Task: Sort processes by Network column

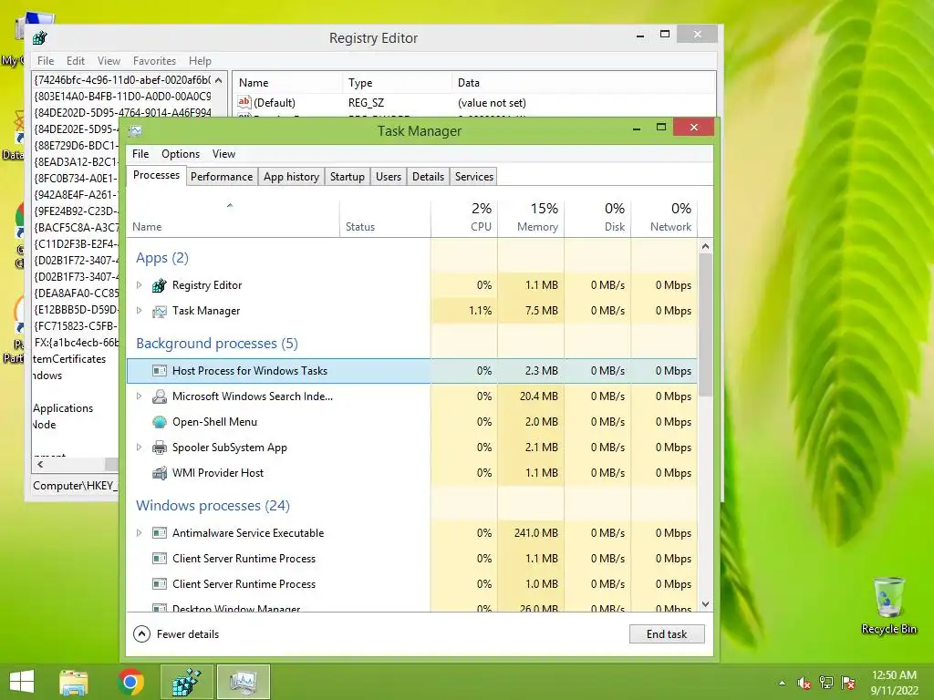Action: pos(664,218)
